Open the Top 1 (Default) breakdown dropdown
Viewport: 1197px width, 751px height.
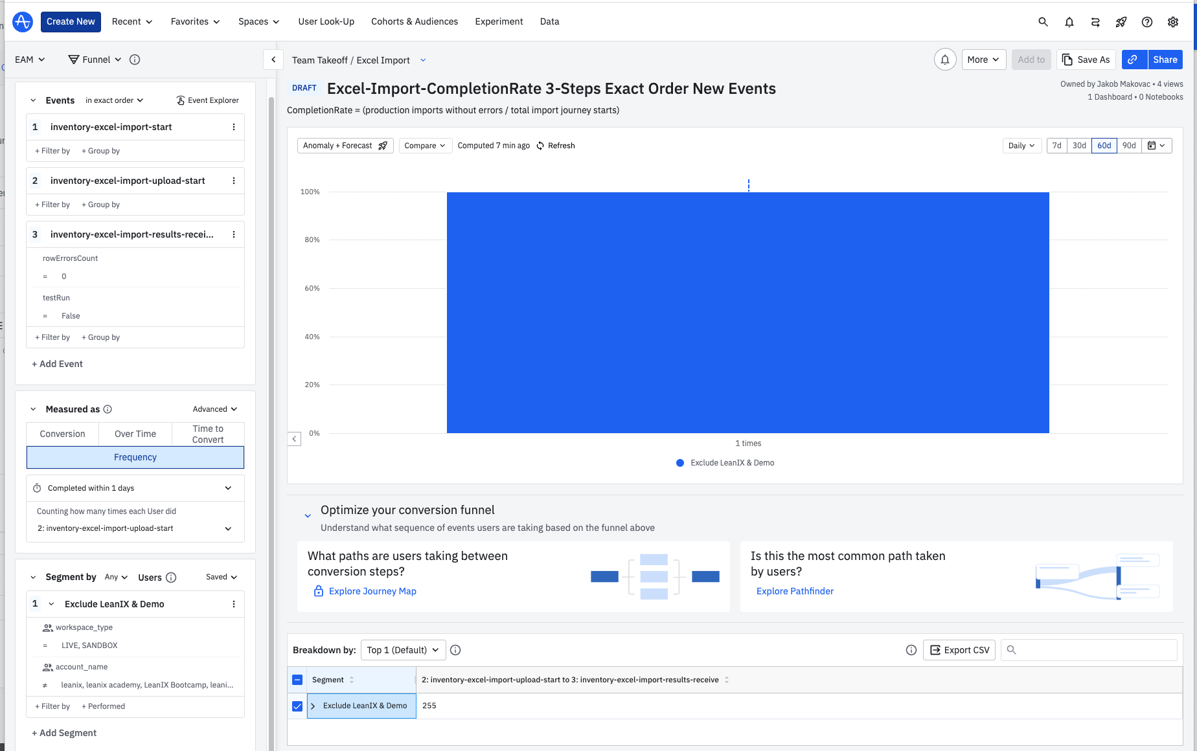click(403, 650)
